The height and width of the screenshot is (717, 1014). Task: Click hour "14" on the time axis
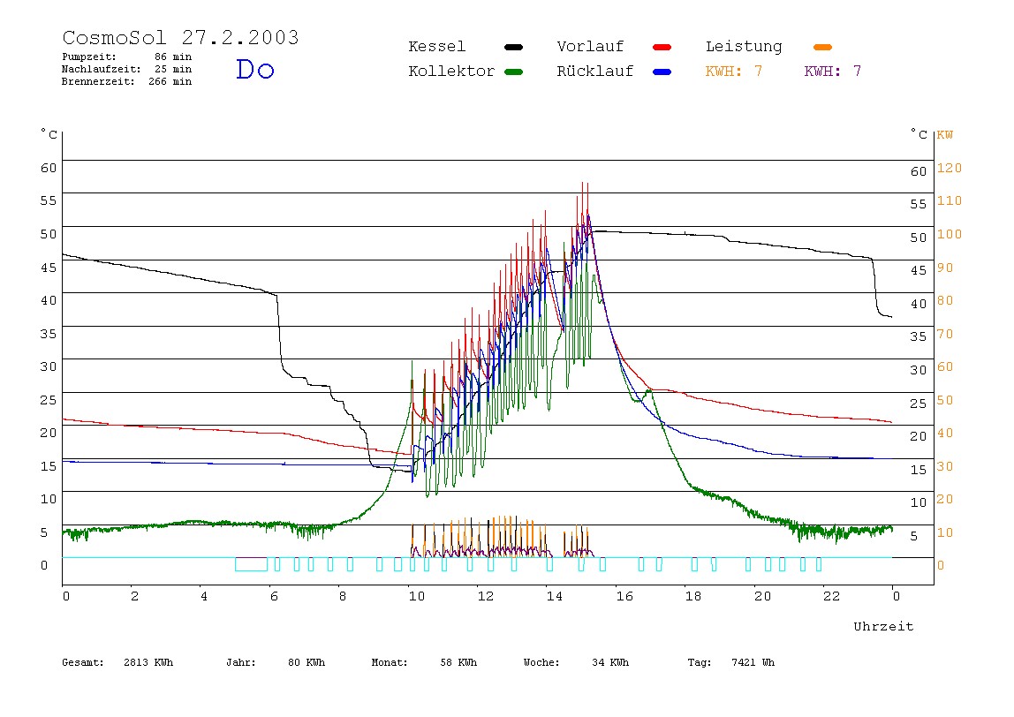554,596
